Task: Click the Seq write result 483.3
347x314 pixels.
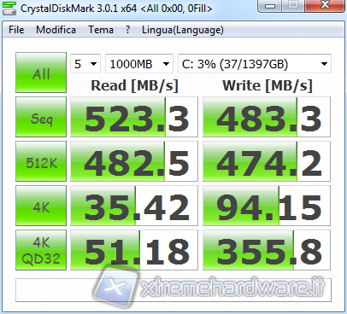Action: click(267, 117)
